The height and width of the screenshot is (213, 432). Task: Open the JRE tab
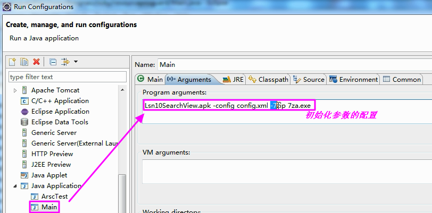pyautogui.click(x=233, y=79)
